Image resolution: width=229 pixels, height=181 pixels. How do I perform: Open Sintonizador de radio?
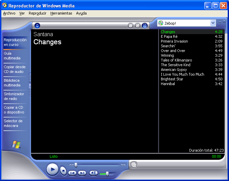coord(14,96)
